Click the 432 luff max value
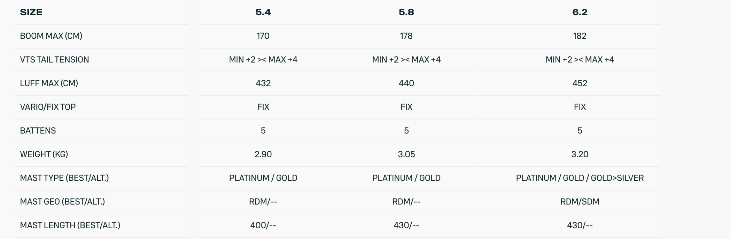 (x=263, y=83)
